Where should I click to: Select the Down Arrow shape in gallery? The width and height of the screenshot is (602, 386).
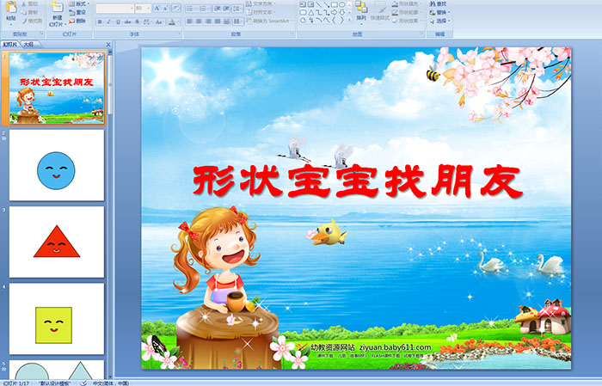click(341, 12)
